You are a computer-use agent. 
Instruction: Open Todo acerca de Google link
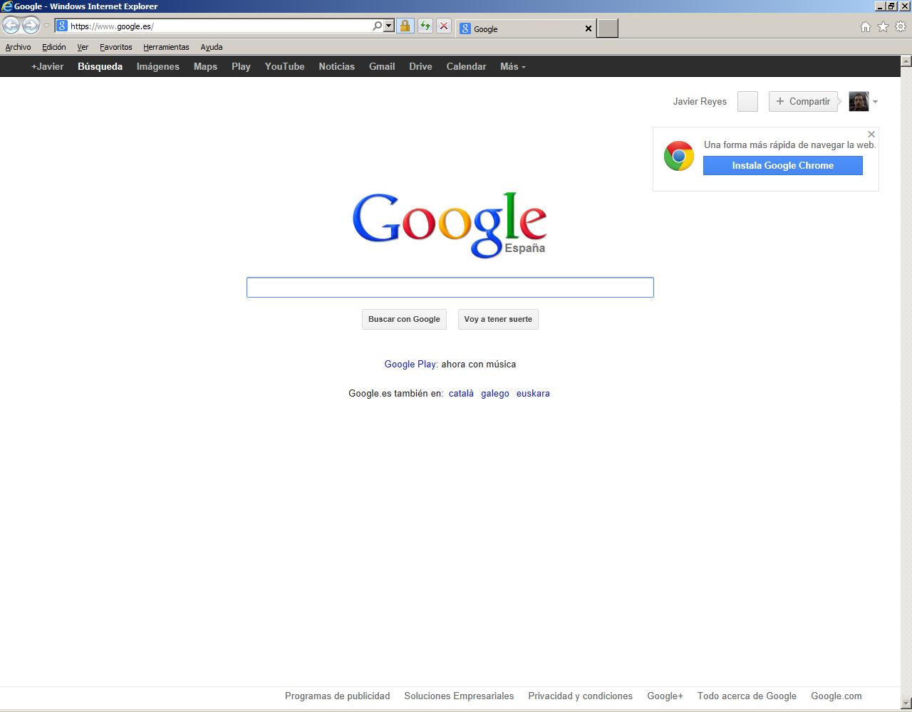pos(747,696)
